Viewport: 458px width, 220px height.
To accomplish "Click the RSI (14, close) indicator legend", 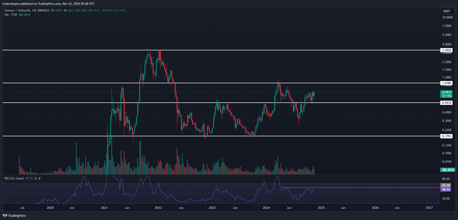I will coord(14,178).
